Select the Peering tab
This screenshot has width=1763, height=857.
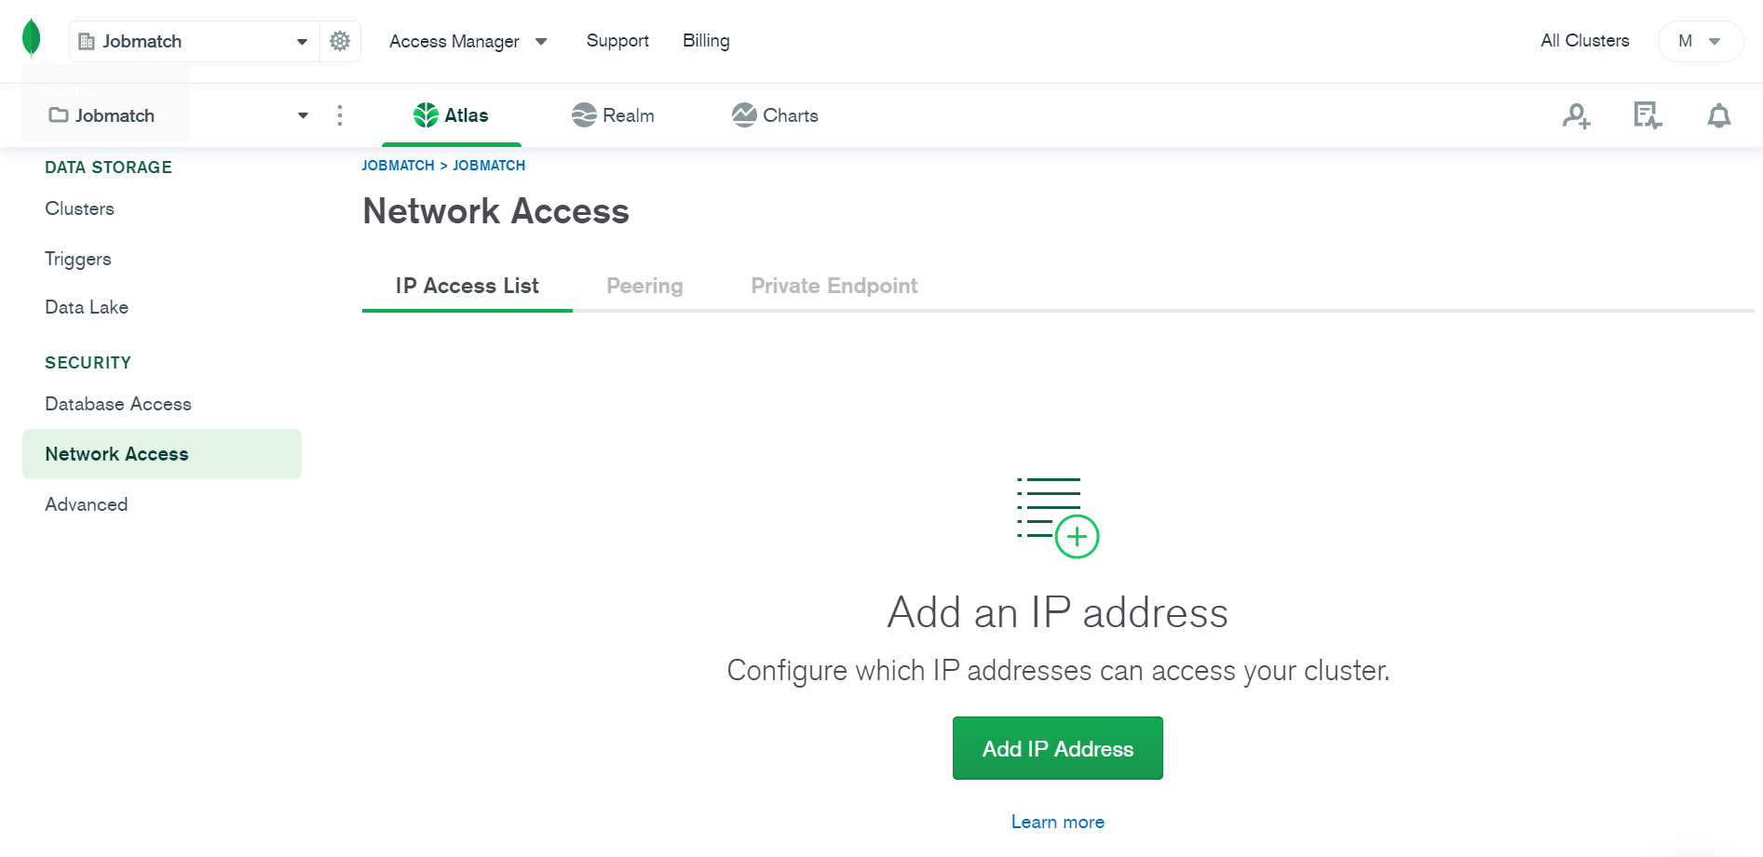644,286
